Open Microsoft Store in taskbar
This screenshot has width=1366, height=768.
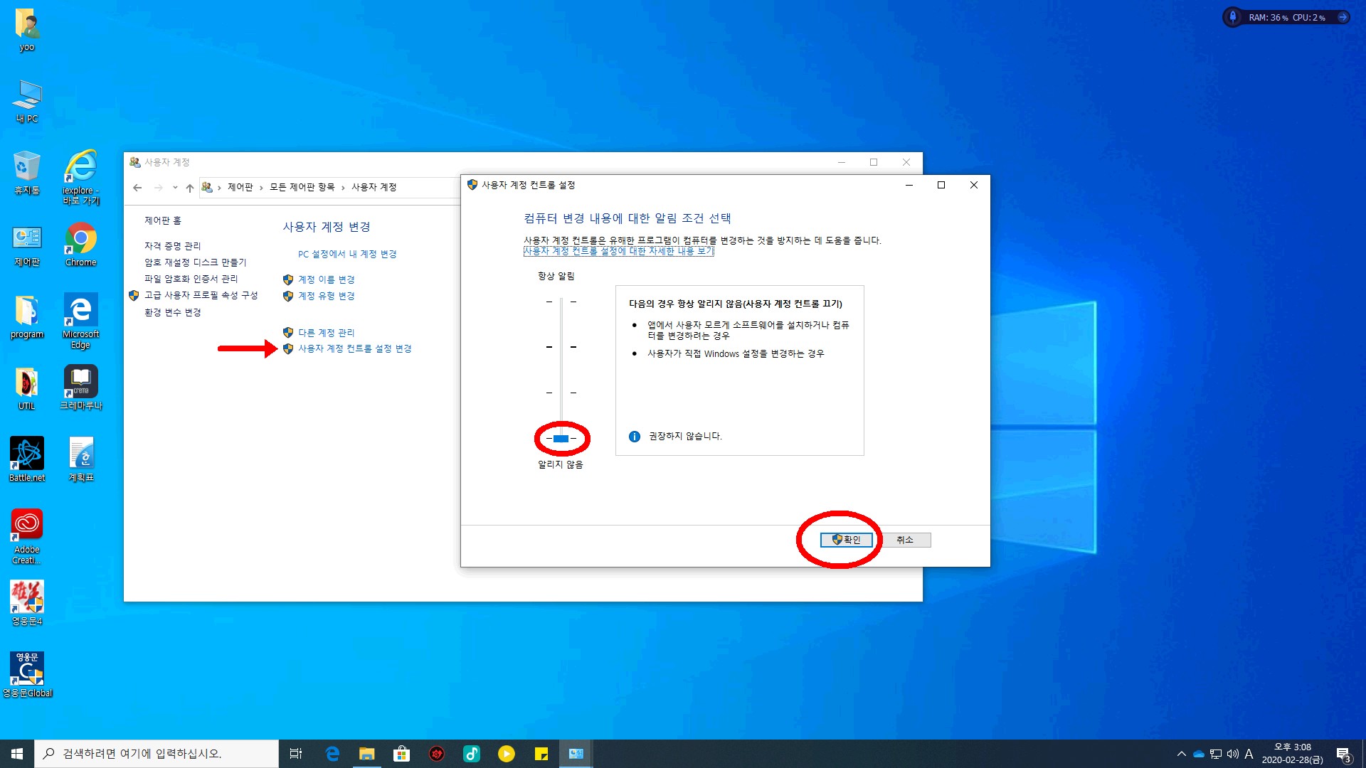click(401, 754)
